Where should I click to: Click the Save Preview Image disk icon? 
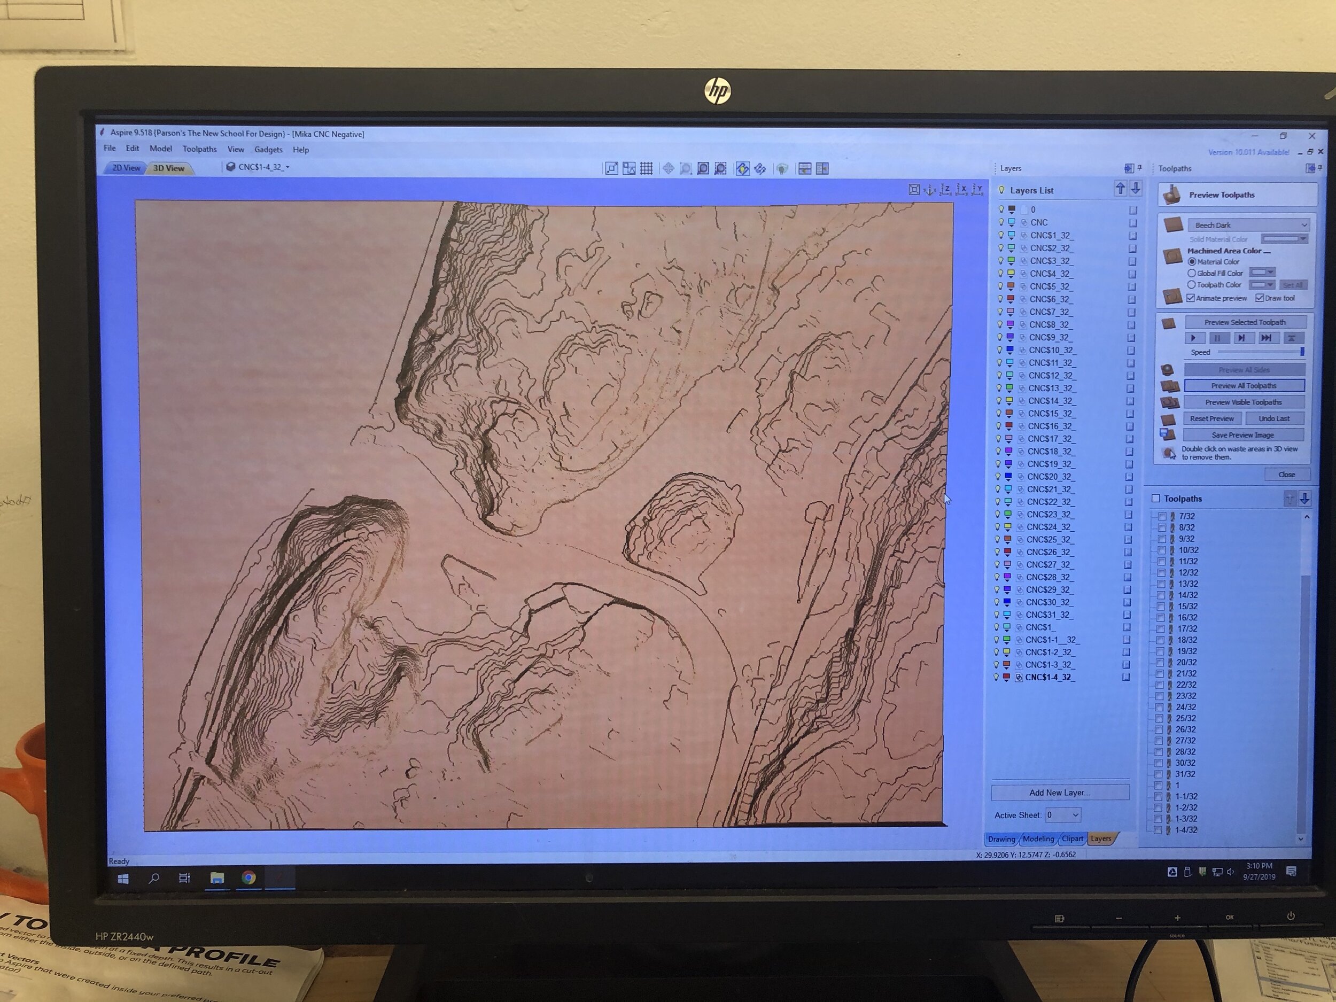pos(1167,434)
